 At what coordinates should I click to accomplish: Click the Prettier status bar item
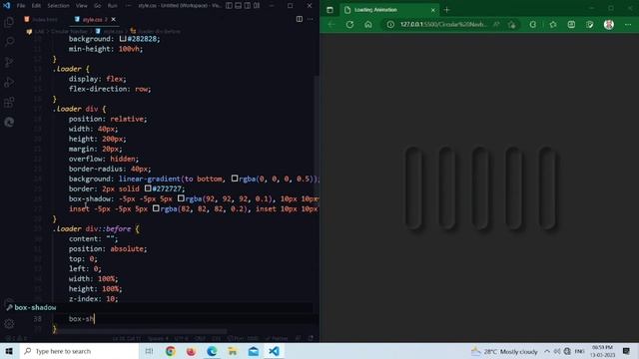[x=277, y=338]
